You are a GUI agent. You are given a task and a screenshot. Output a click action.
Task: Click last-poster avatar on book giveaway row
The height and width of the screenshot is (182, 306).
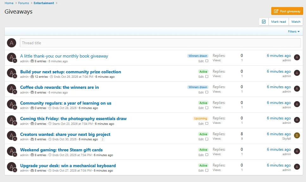[297, 57]
